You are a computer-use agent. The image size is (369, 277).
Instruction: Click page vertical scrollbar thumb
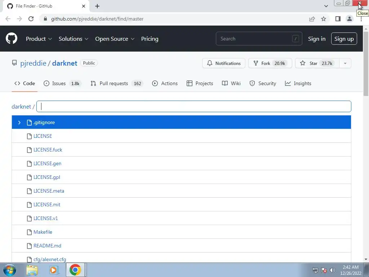(366, 63)
